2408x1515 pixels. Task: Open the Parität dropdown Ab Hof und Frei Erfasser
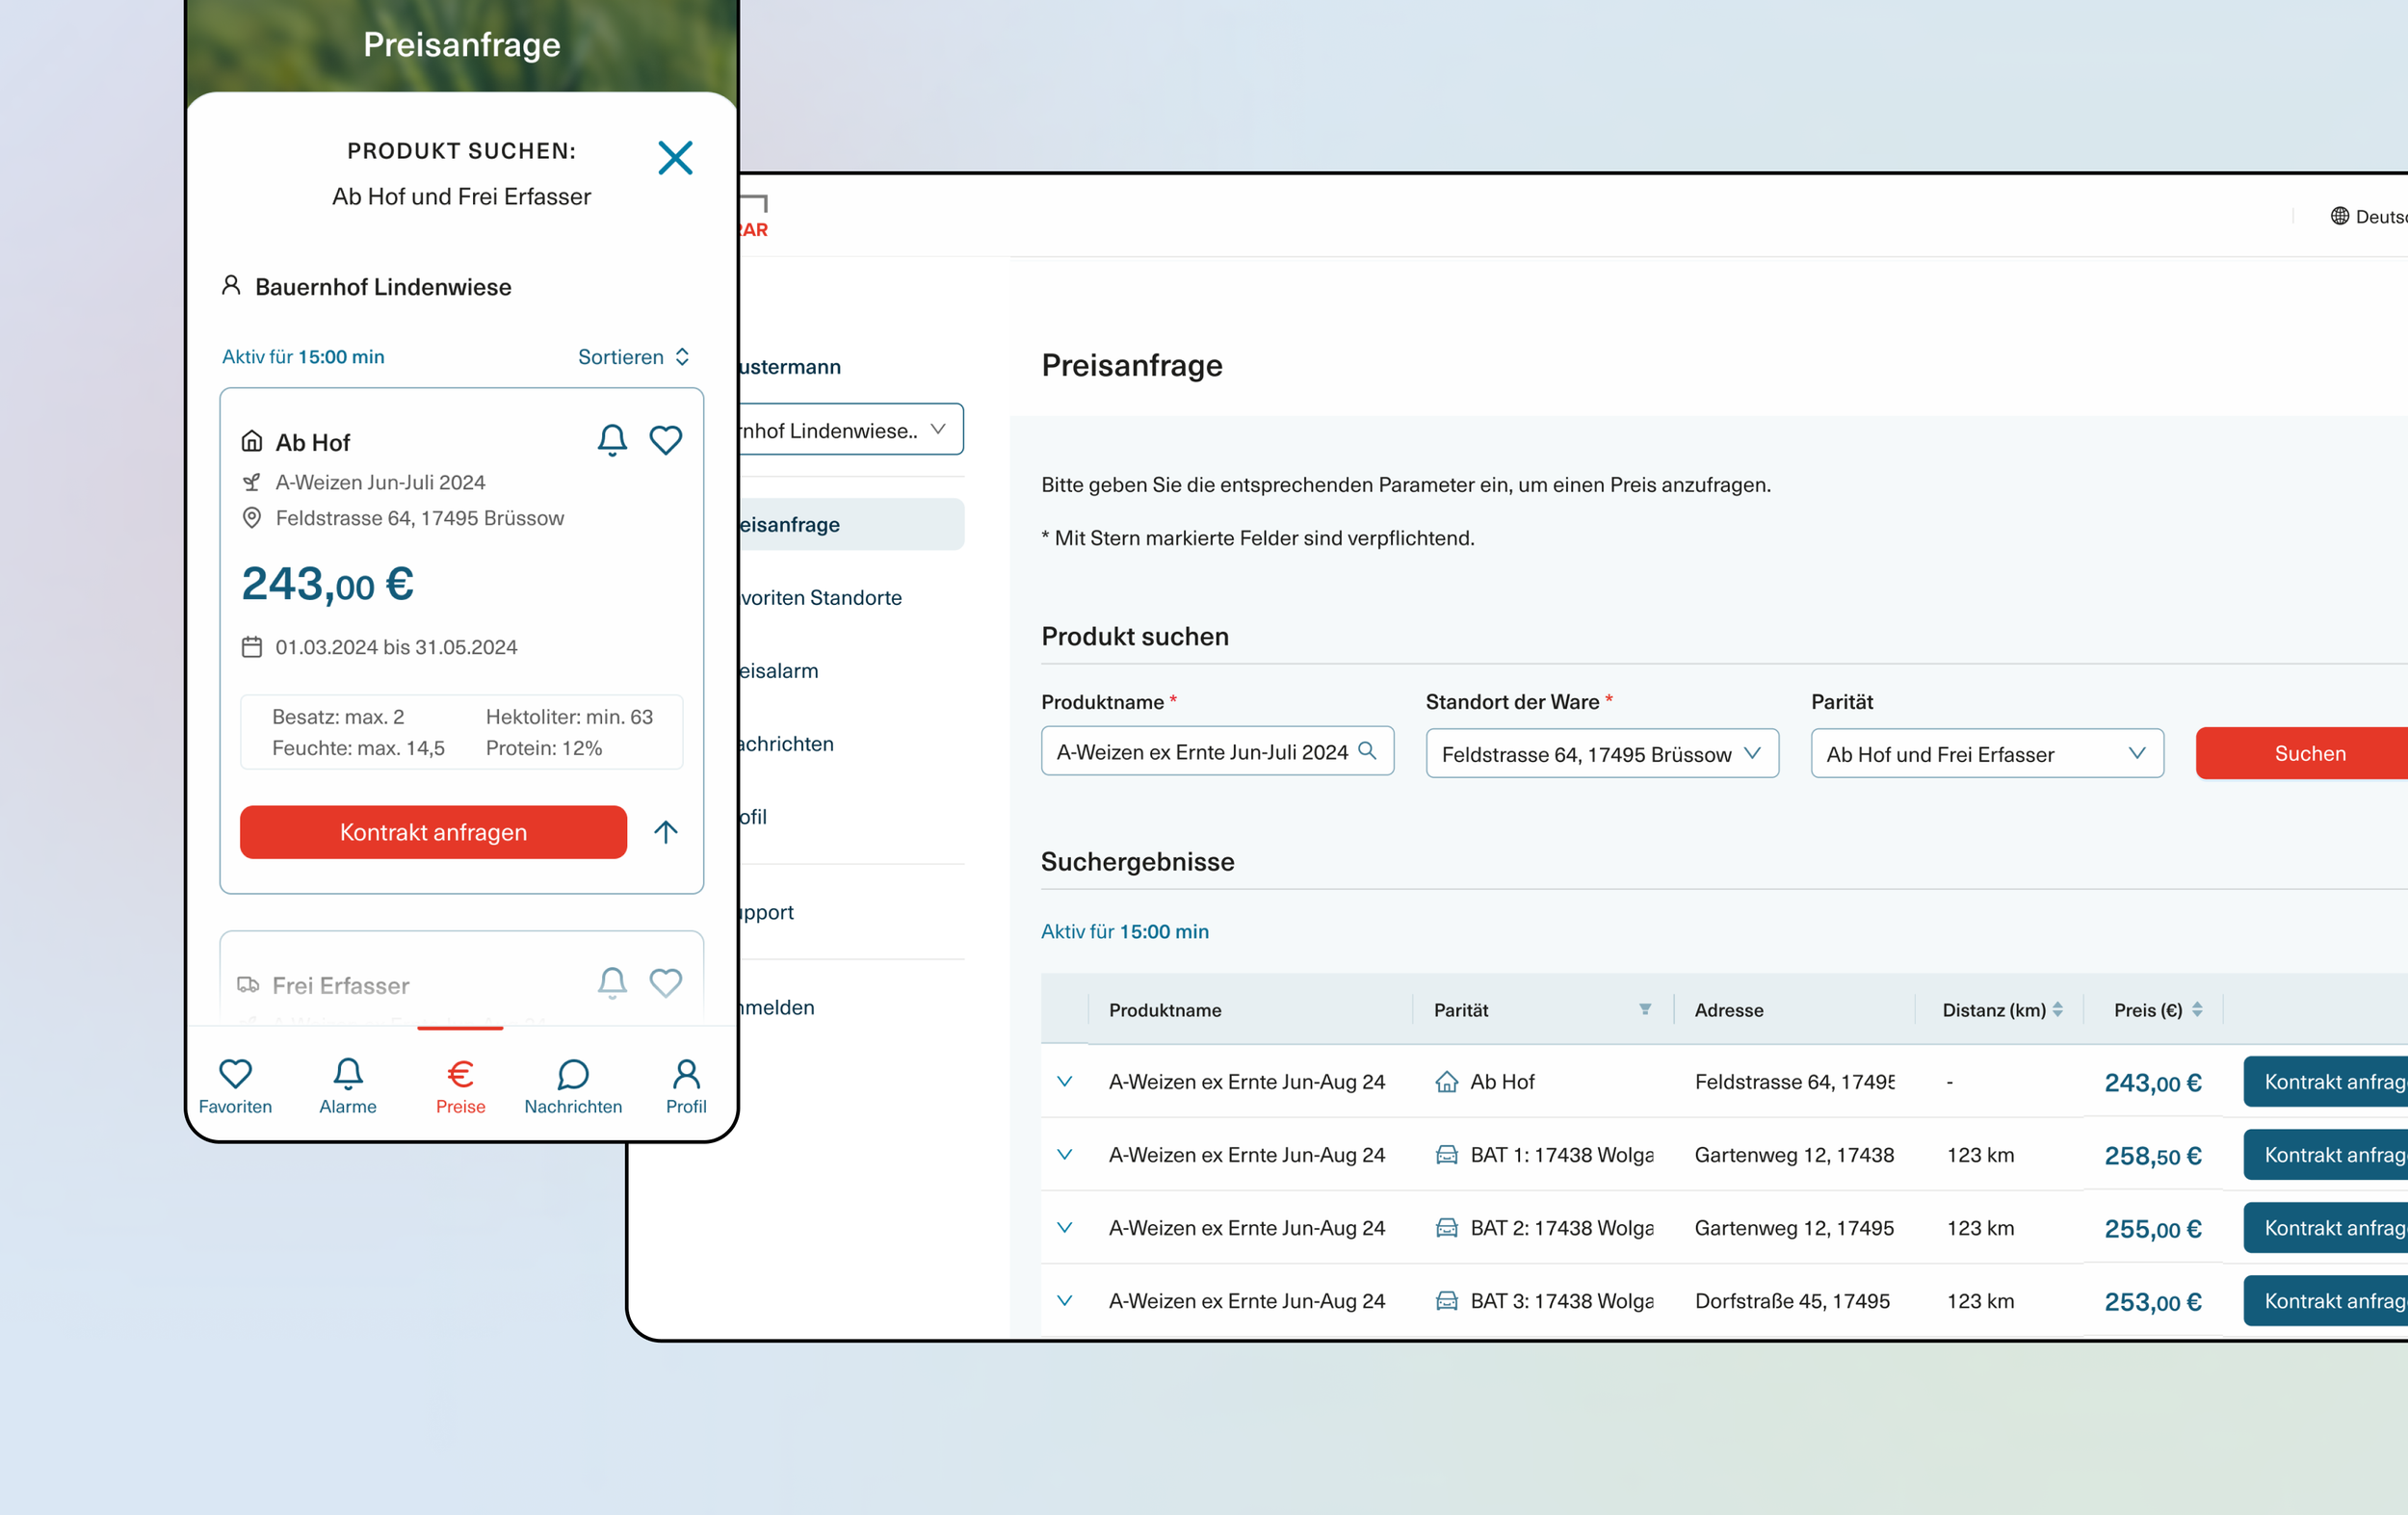point(1986,754)
